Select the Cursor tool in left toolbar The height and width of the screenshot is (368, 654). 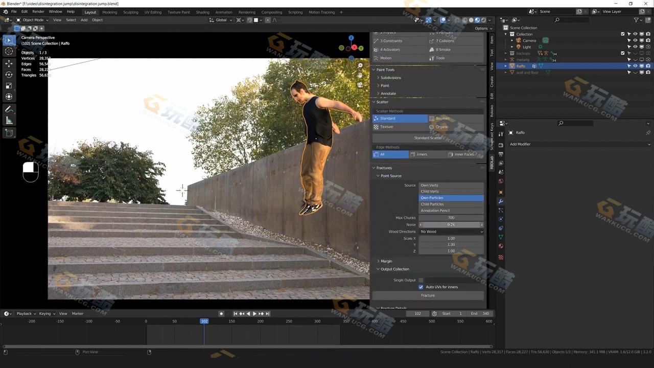click(9, 51)
